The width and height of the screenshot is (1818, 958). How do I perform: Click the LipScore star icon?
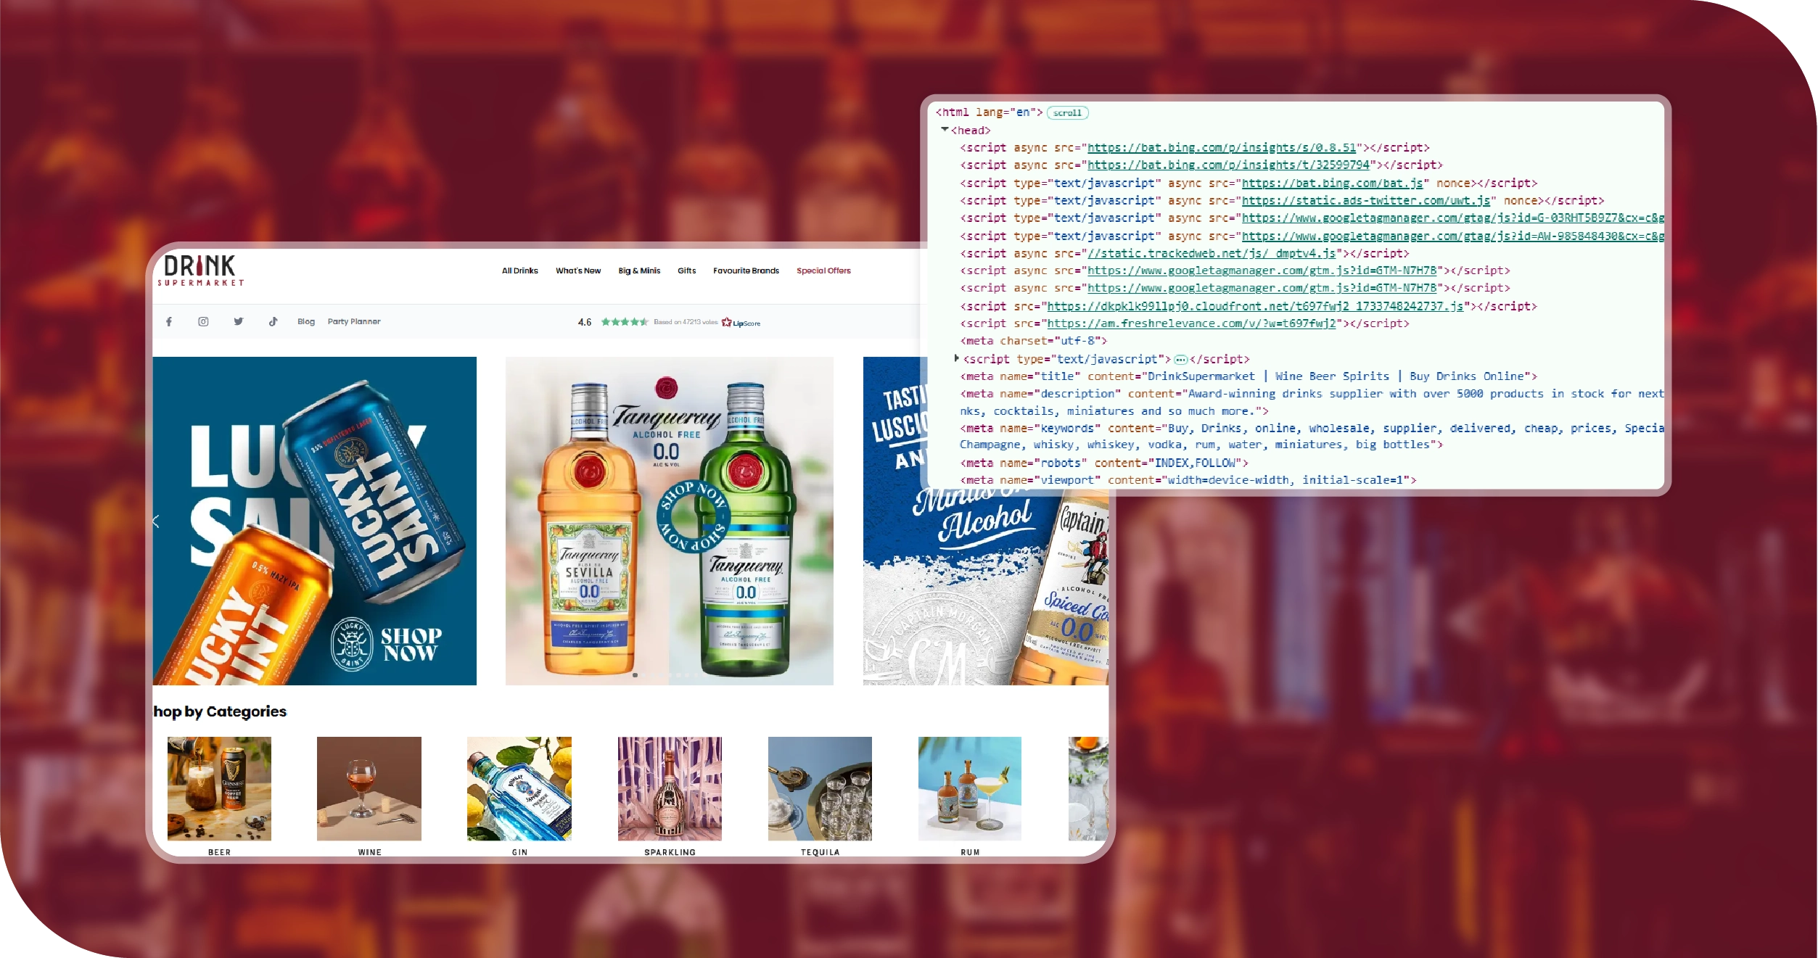click(x=725, y=322)
